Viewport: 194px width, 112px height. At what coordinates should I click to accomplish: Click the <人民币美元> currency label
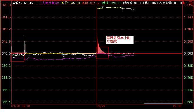(x=50, y=3)
